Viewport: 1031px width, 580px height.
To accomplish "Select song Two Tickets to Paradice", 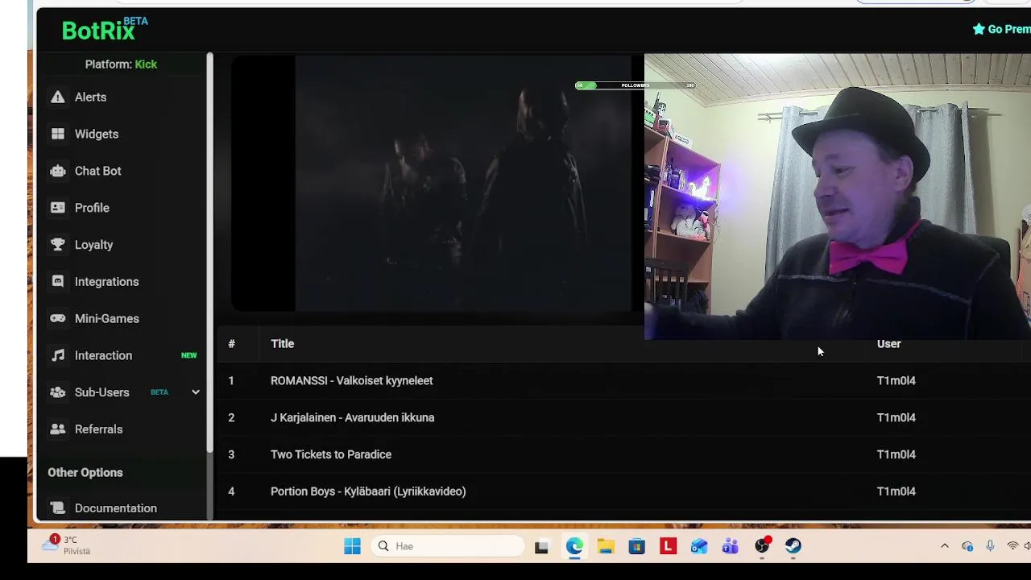I will pyautogui.click(x=331, y=454).
